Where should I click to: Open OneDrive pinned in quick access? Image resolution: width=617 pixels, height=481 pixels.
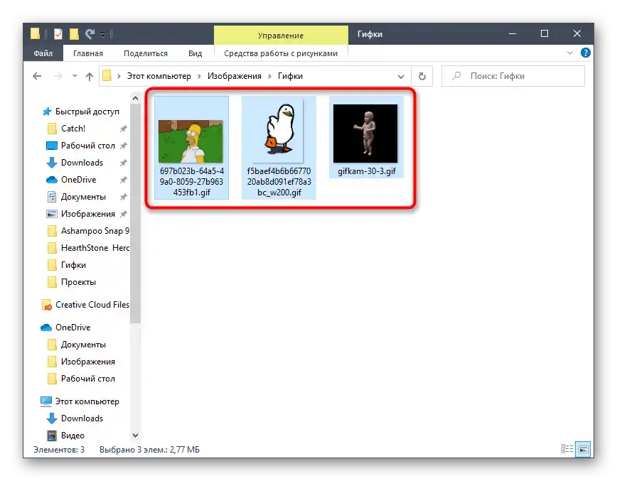click(x=78, y=179)
